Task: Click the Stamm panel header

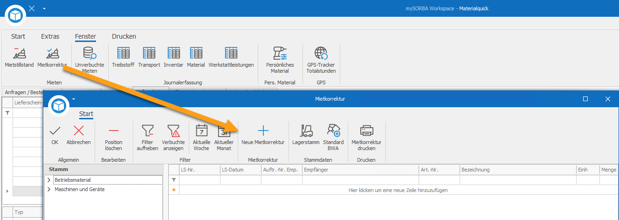Action: 103,169
